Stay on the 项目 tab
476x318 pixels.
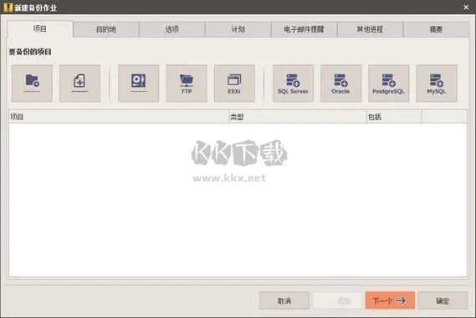tap(40, 29)
